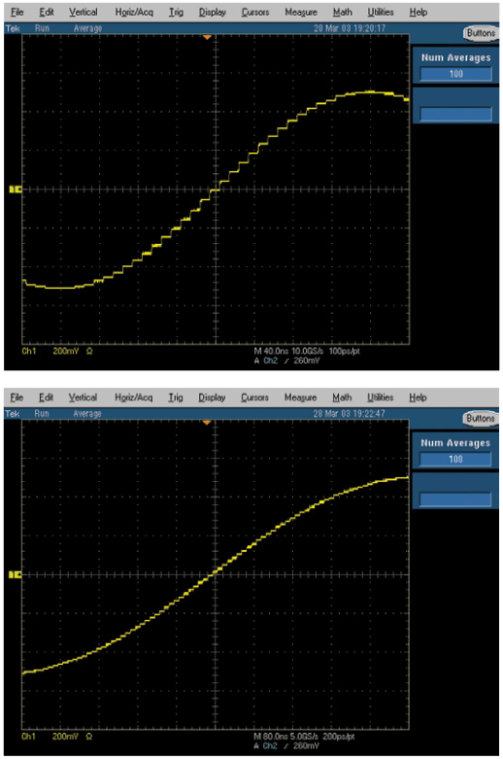The width and height of the screenshot is (503, 759).
Task: Click timestamp 28 Mar 03 19:20:17
Action: coord(350,28)
